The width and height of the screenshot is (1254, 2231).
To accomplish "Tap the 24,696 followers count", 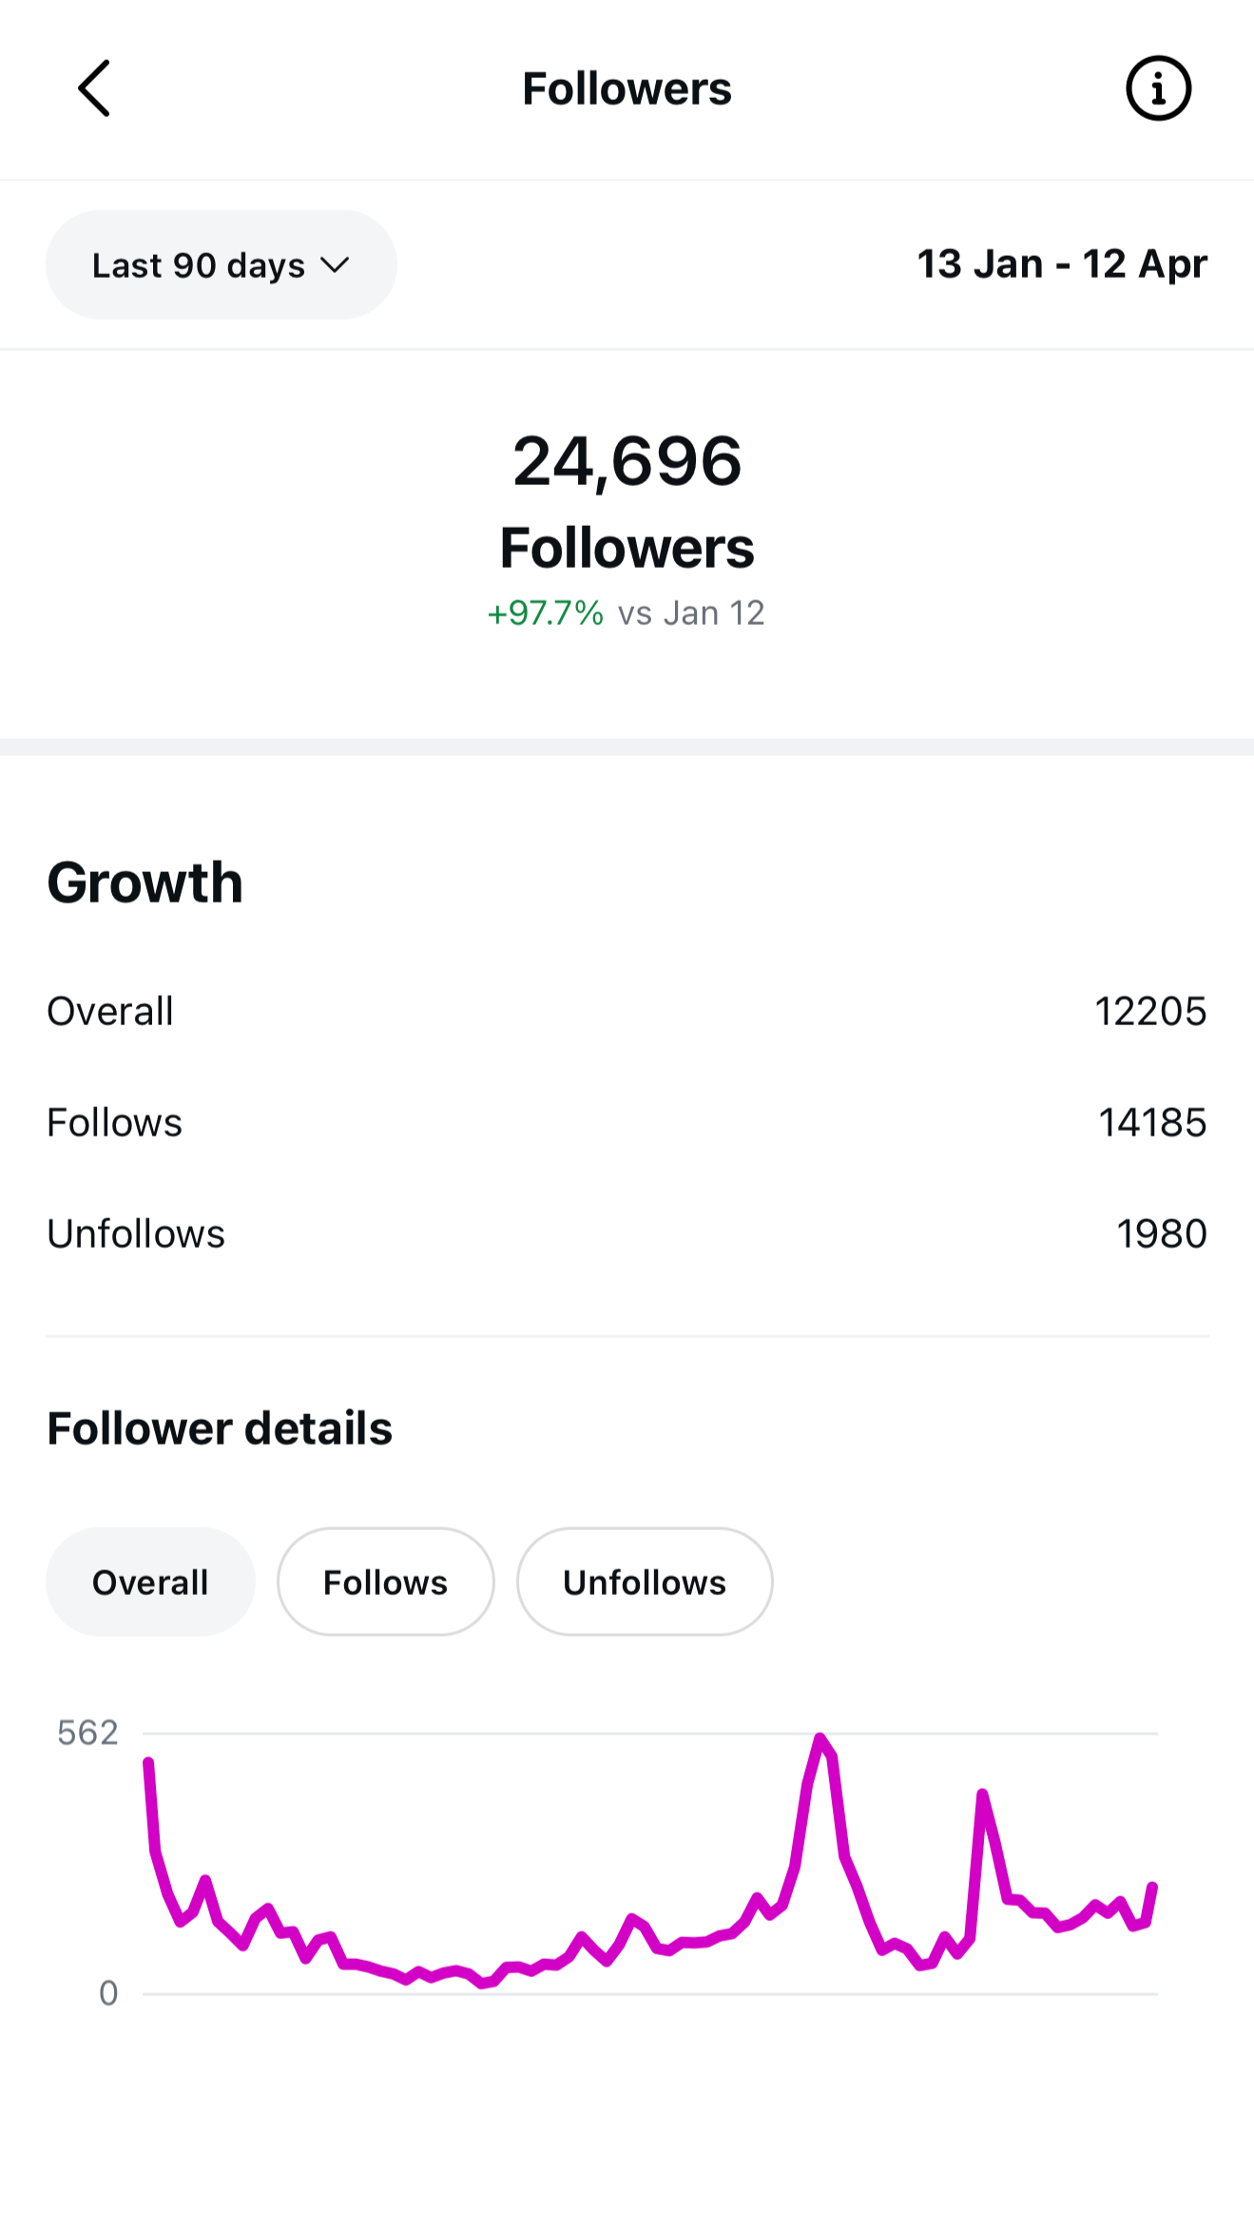I will pos(627,462).
